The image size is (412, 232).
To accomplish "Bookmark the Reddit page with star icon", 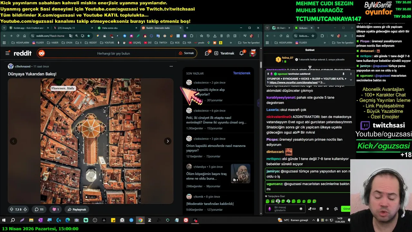I will [89, 36].
